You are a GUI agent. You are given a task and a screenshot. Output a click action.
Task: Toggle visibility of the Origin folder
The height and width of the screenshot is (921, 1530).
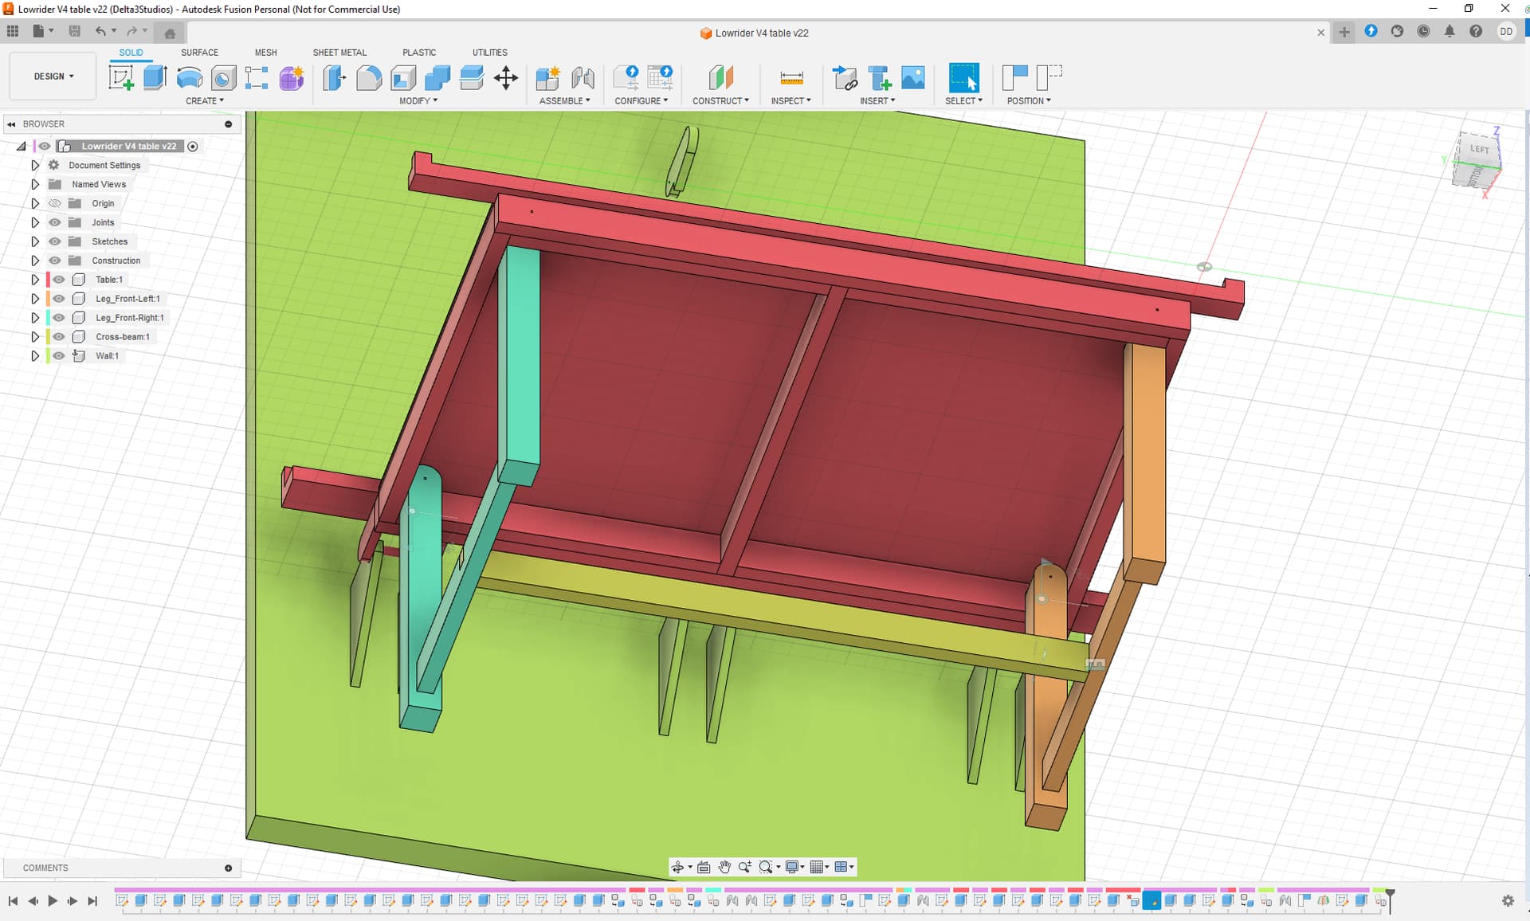click(x=55, y=203)
